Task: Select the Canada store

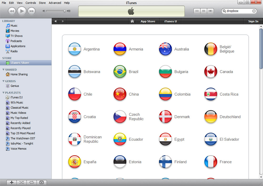Action: click(x=226, y=72)
